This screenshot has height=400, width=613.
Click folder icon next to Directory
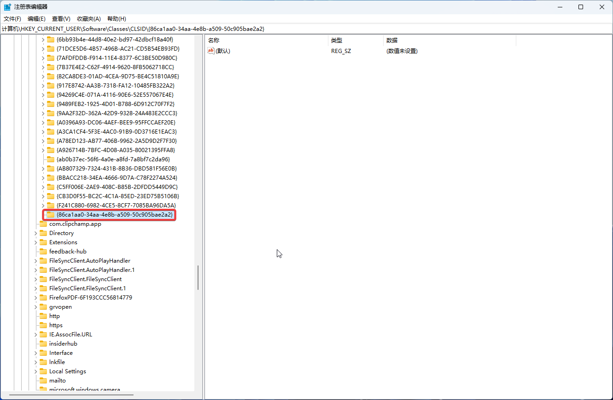coord(43,233)
